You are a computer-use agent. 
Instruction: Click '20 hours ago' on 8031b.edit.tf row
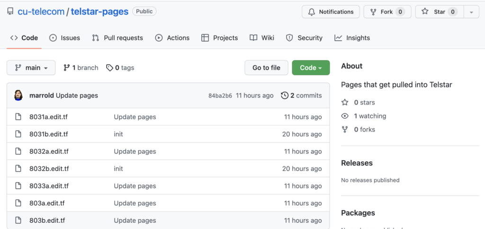point(302,134)
